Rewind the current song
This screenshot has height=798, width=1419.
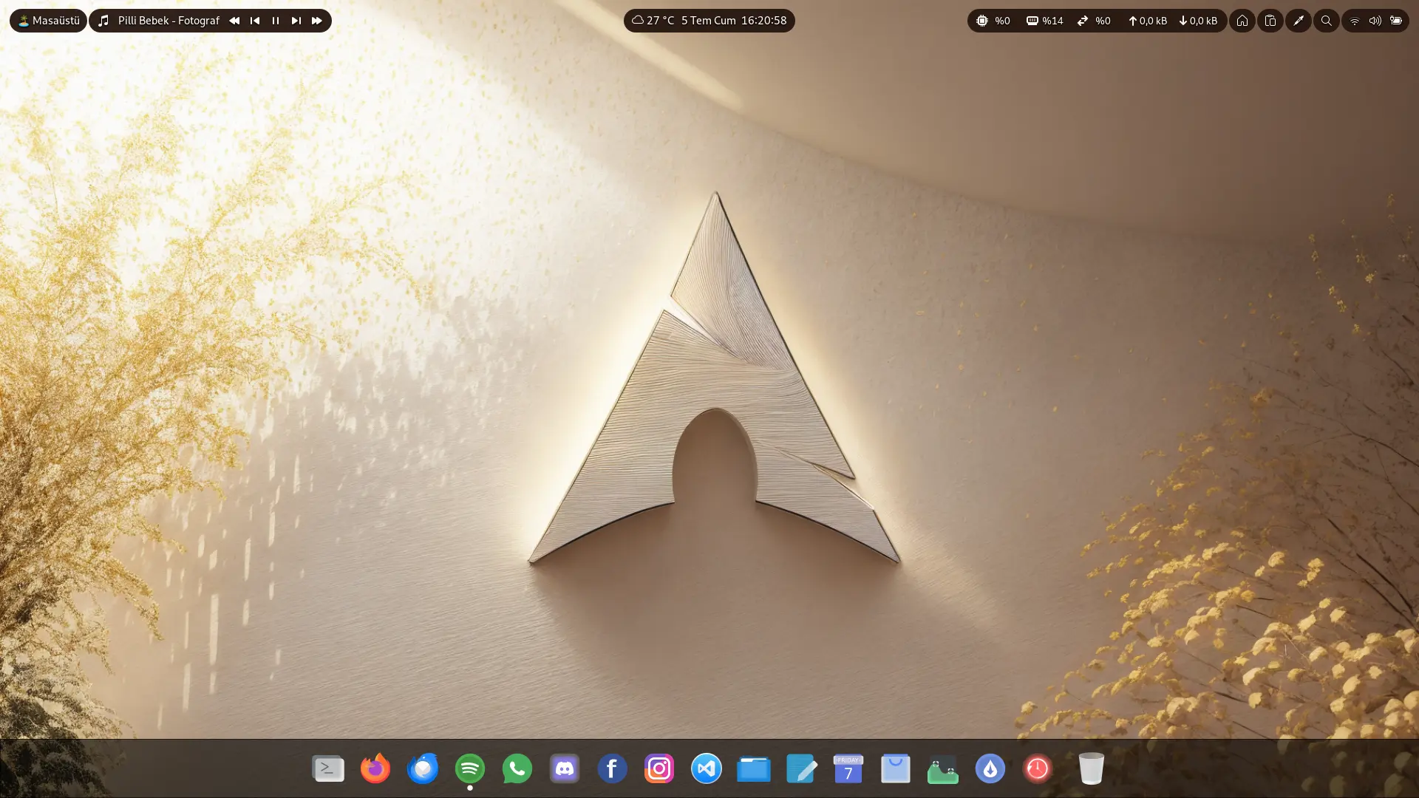click(234, 21)
